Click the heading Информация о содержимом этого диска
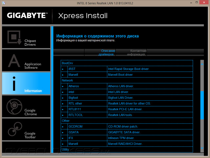 point(97,36)
